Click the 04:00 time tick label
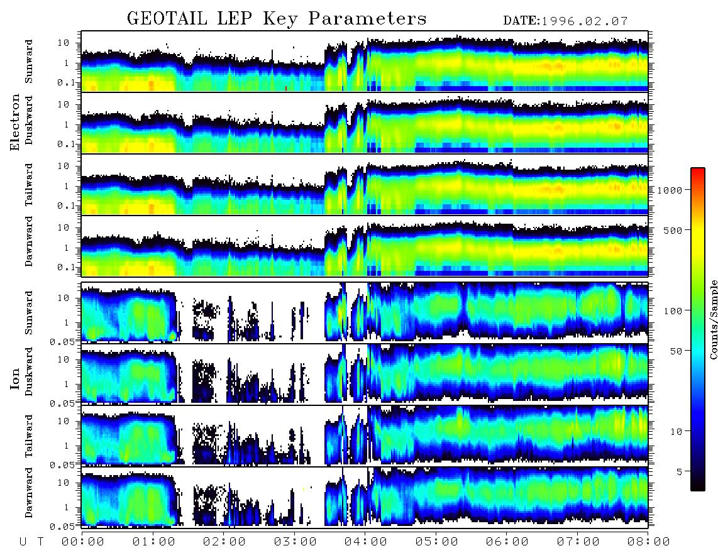Viewport: 718px width, 553px height. [x=366, y=542]
